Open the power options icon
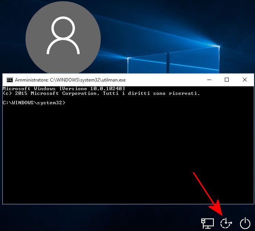The height and width of the screenshot is (231, 255). tap(245, 224)
